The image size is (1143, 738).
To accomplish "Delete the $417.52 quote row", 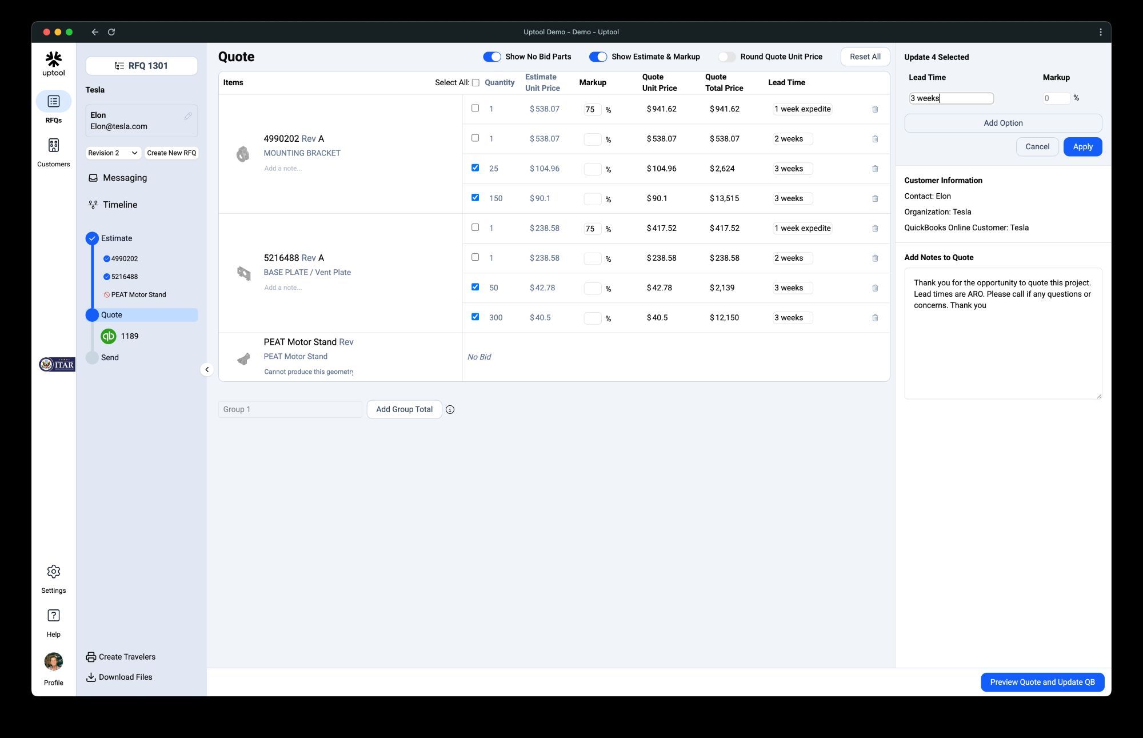I will click(875, 228).
